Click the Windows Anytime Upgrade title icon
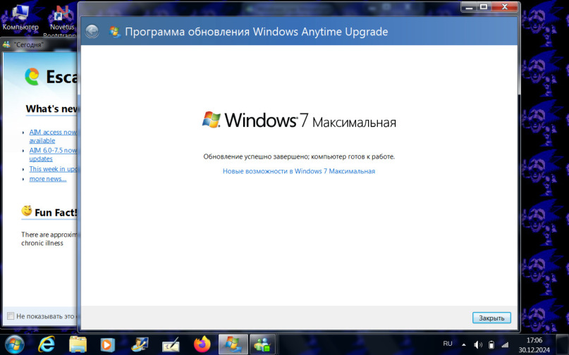 point(115,32)
